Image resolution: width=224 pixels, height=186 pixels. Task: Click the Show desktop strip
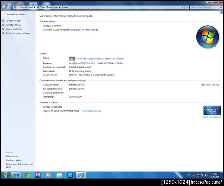[x=222, y=175]
